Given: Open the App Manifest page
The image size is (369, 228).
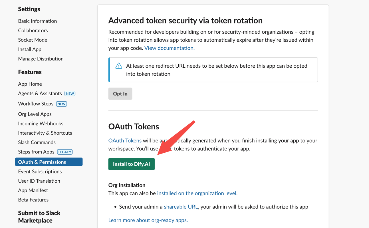Looking at the screenshot, I should pos(33,190).
